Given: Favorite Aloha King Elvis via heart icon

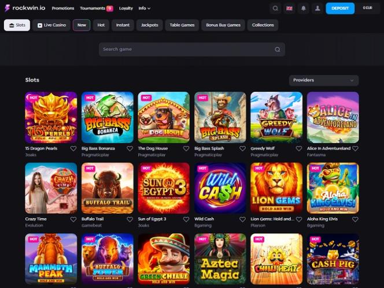Looking at the screenshot, I should click(x=355, y=219).
